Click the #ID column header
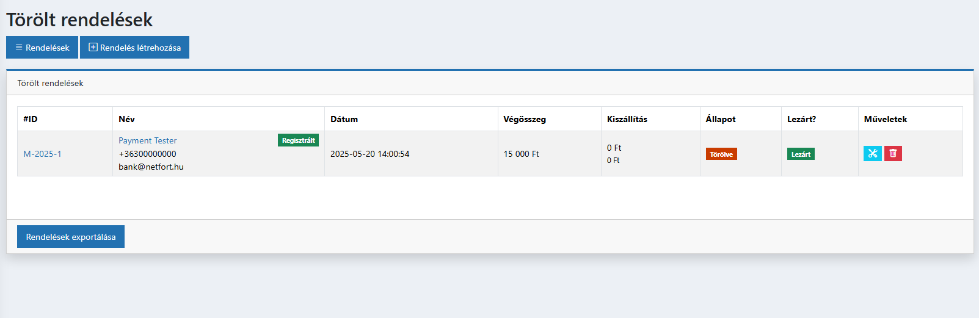Screen dimensions: 979x318 31,119
